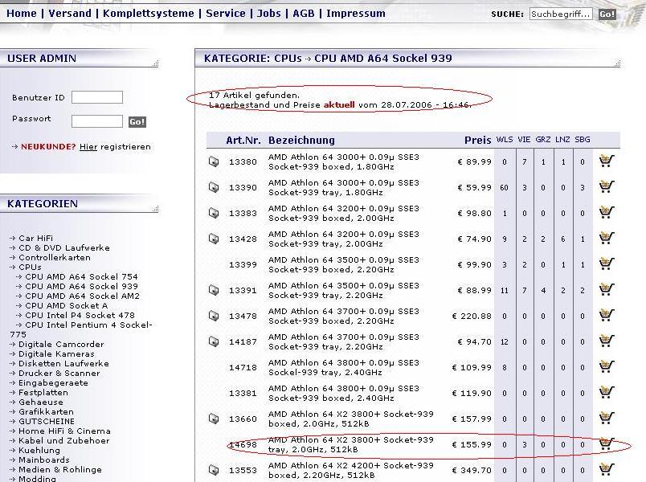Open the Home menu item
Image resolution: width=646 pixels, height=482 pixels.
(x=22, y=13)
